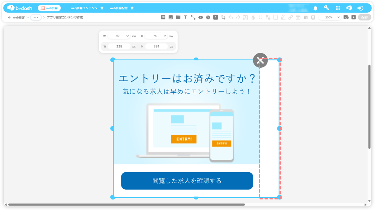Select the image insert tool
This screenshot has height=210, width=375.
click(x=170, y=17)
